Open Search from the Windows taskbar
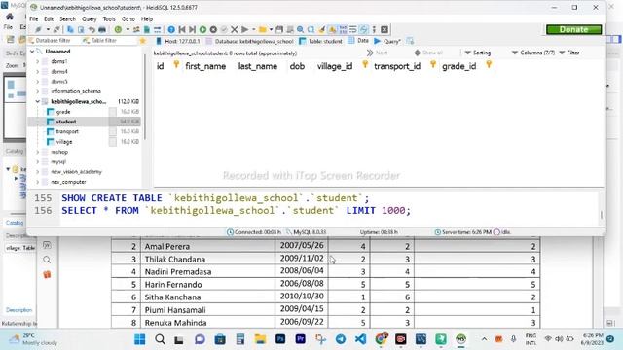 160,339
